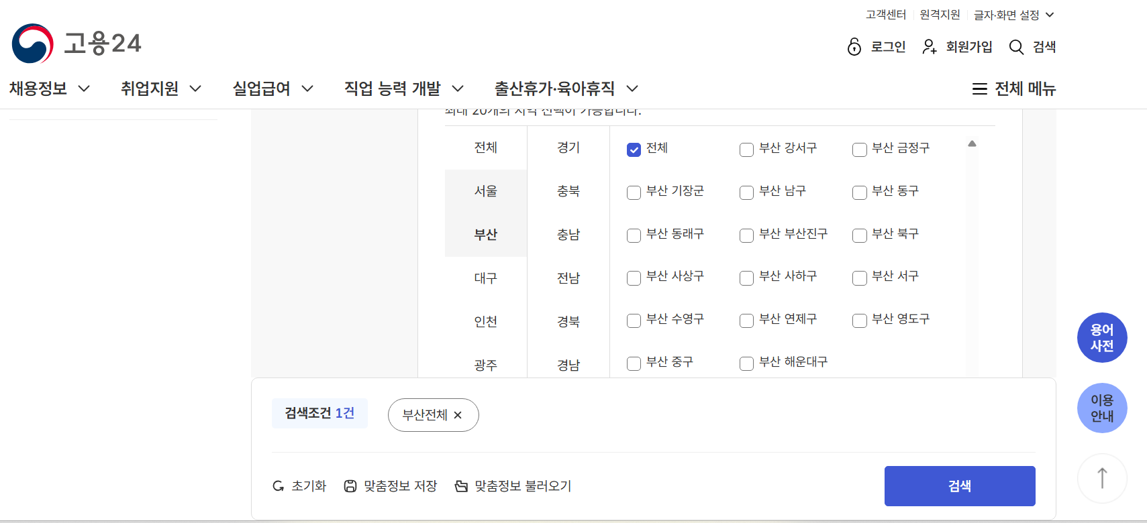The width and height of the screenshot is (1147, 523).
Task: Check the 부산 부산진구 checkbox
Action: (x=746, y=235)
